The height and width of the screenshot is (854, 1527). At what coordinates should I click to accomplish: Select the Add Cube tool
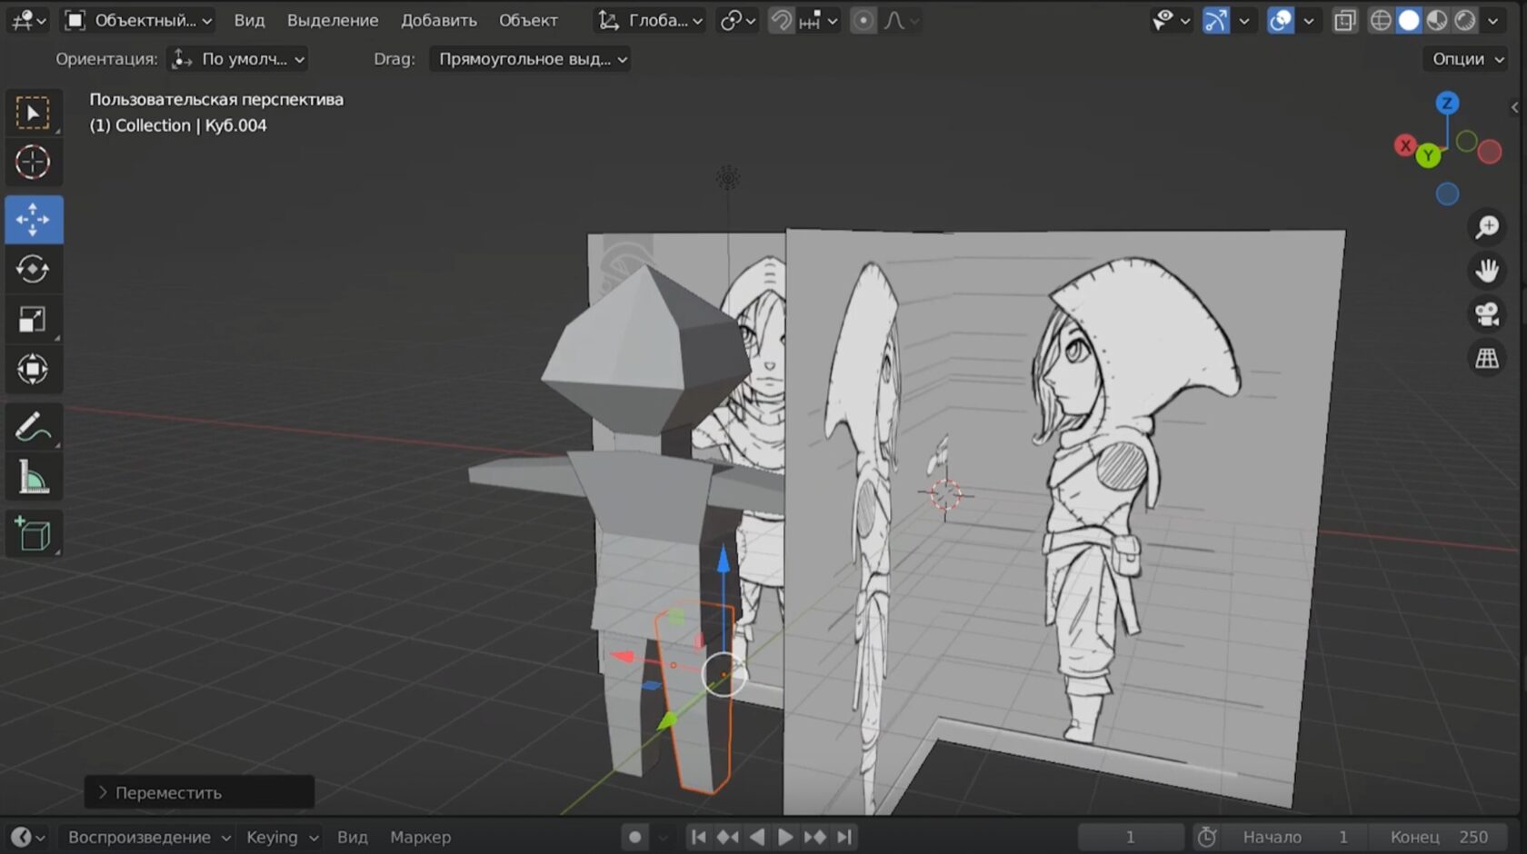33,533
